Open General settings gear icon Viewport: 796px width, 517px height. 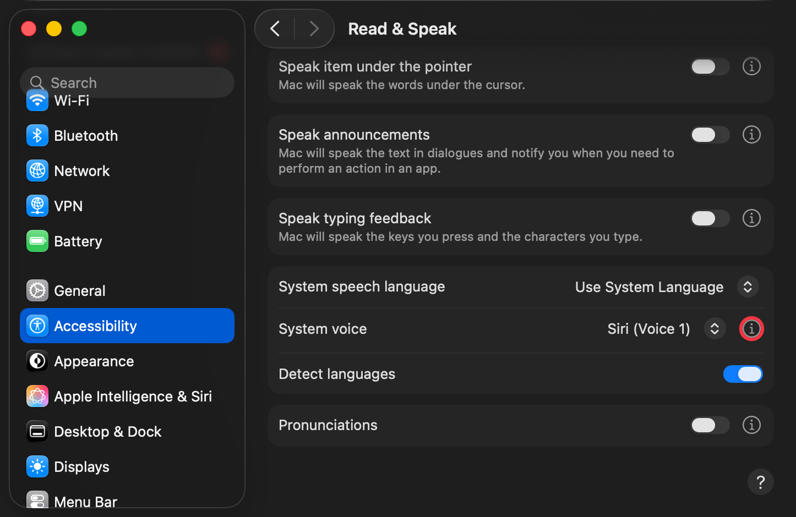tap(37, 291)
